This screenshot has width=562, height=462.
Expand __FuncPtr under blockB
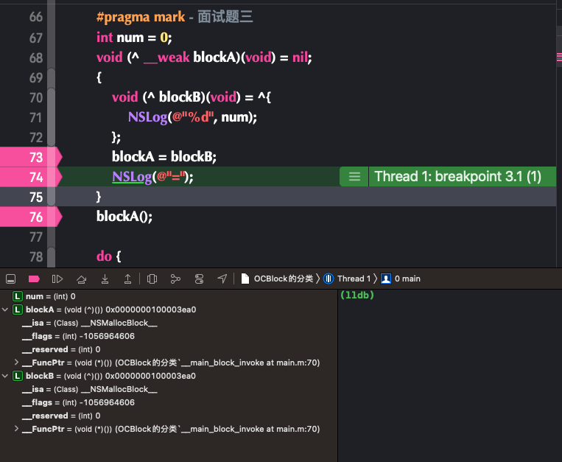tap(16, 429)
